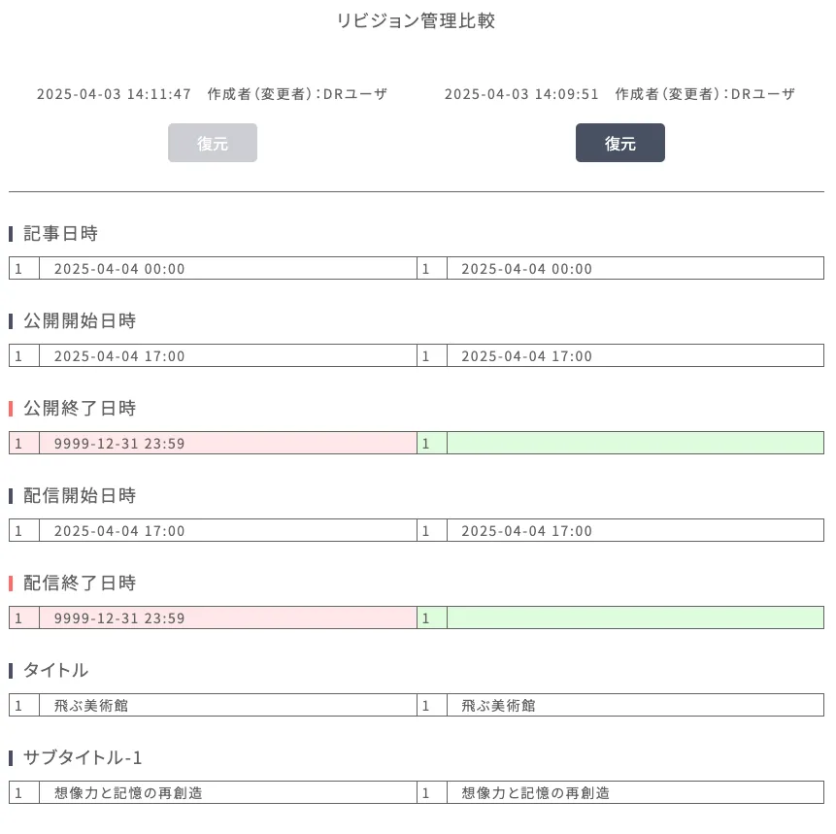Click the サブタイトル-1 section heading
Screen dimensions: 836x834
tap(83, 757)
